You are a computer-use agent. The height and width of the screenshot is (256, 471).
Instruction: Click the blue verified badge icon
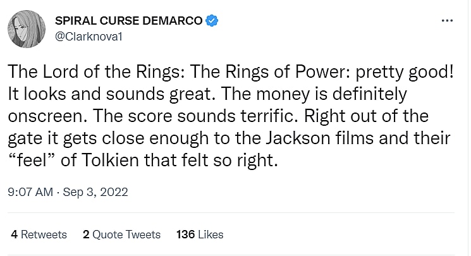click(212, 21)
